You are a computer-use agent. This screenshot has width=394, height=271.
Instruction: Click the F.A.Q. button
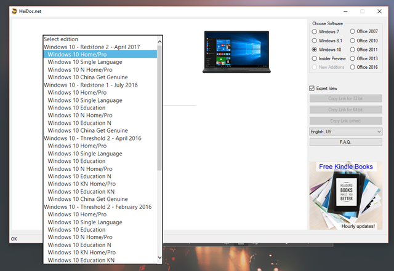tap(345, 142)
